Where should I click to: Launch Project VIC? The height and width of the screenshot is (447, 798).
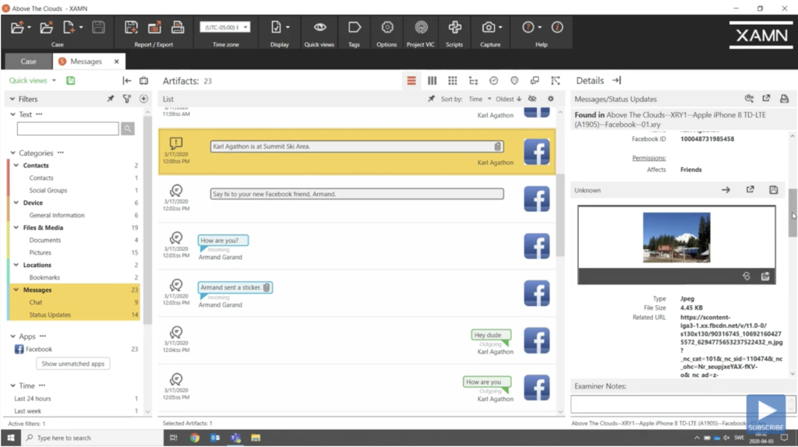[x=421, y=27]
